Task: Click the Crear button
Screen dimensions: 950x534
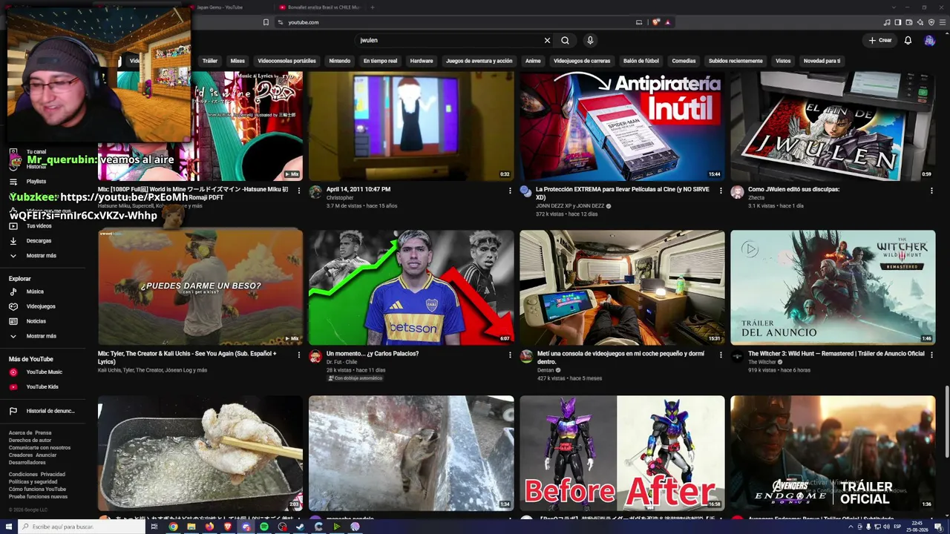Action: (x=880, y=40)
